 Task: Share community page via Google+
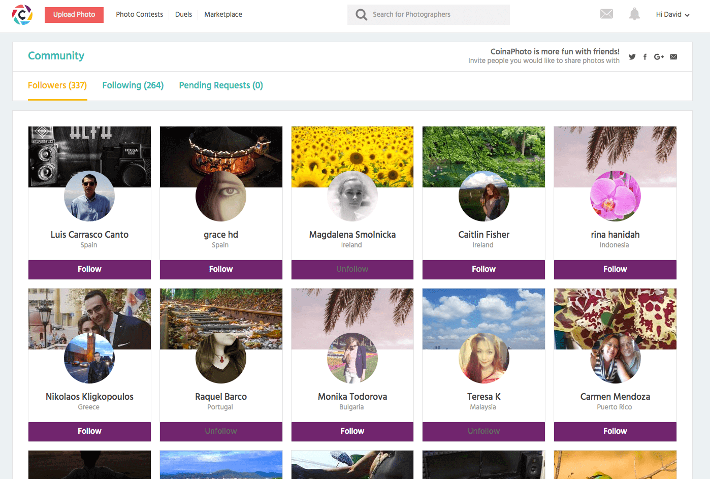point(659,56)
